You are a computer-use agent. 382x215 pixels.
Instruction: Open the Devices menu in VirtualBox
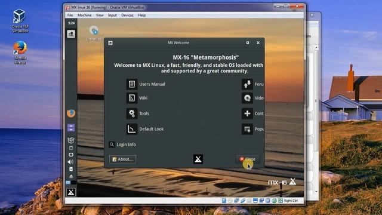point(127,15)
